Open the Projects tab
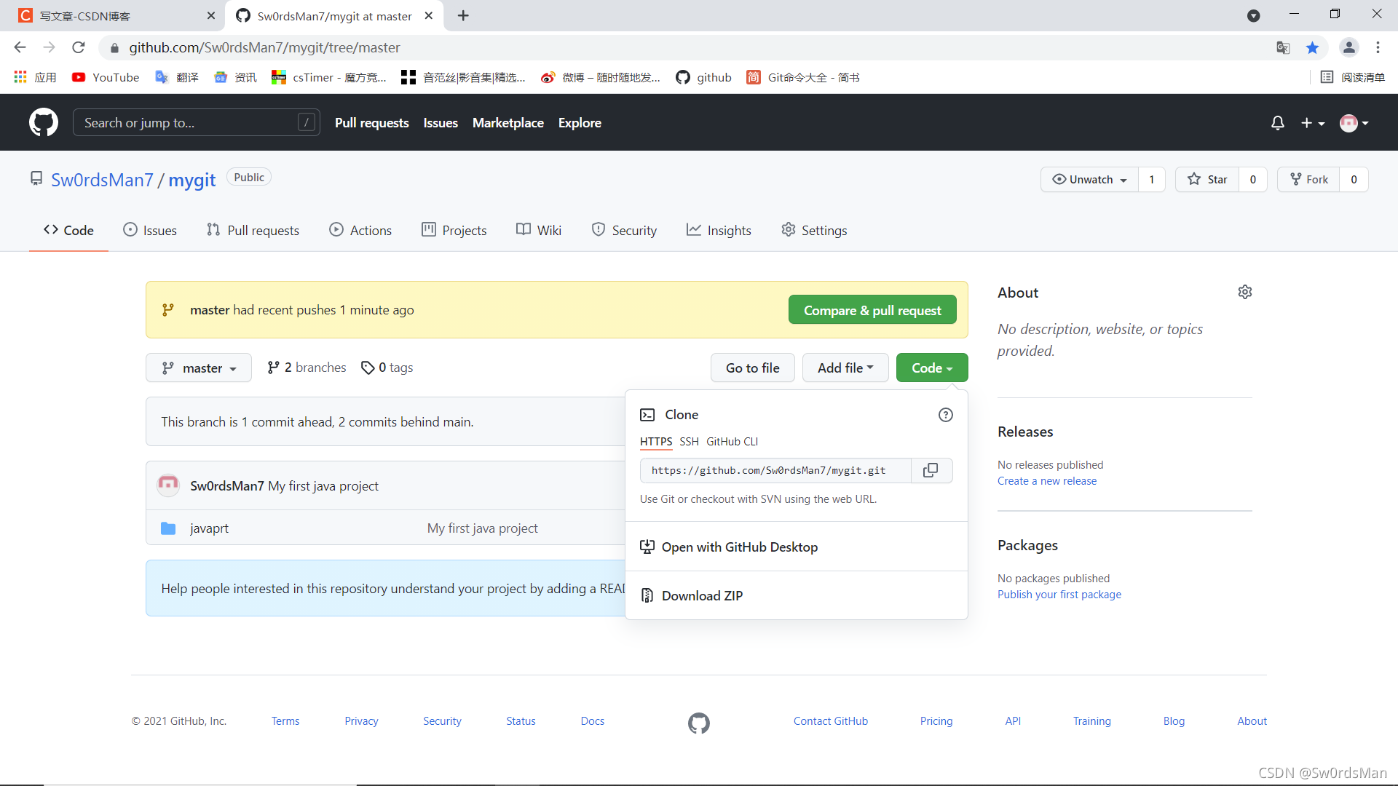Viewport: 1398px width, 786px height. click(454, 230)
